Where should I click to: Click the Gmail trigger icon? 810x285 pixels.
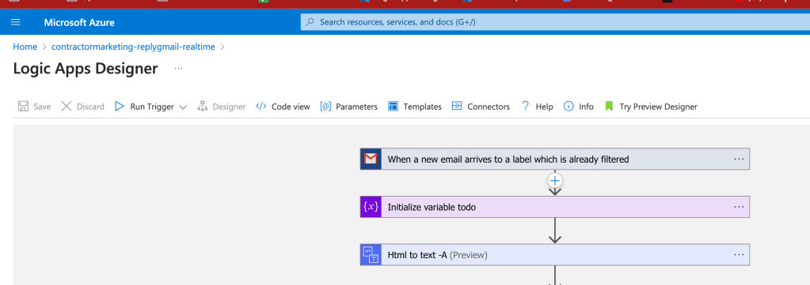point(371,159)
